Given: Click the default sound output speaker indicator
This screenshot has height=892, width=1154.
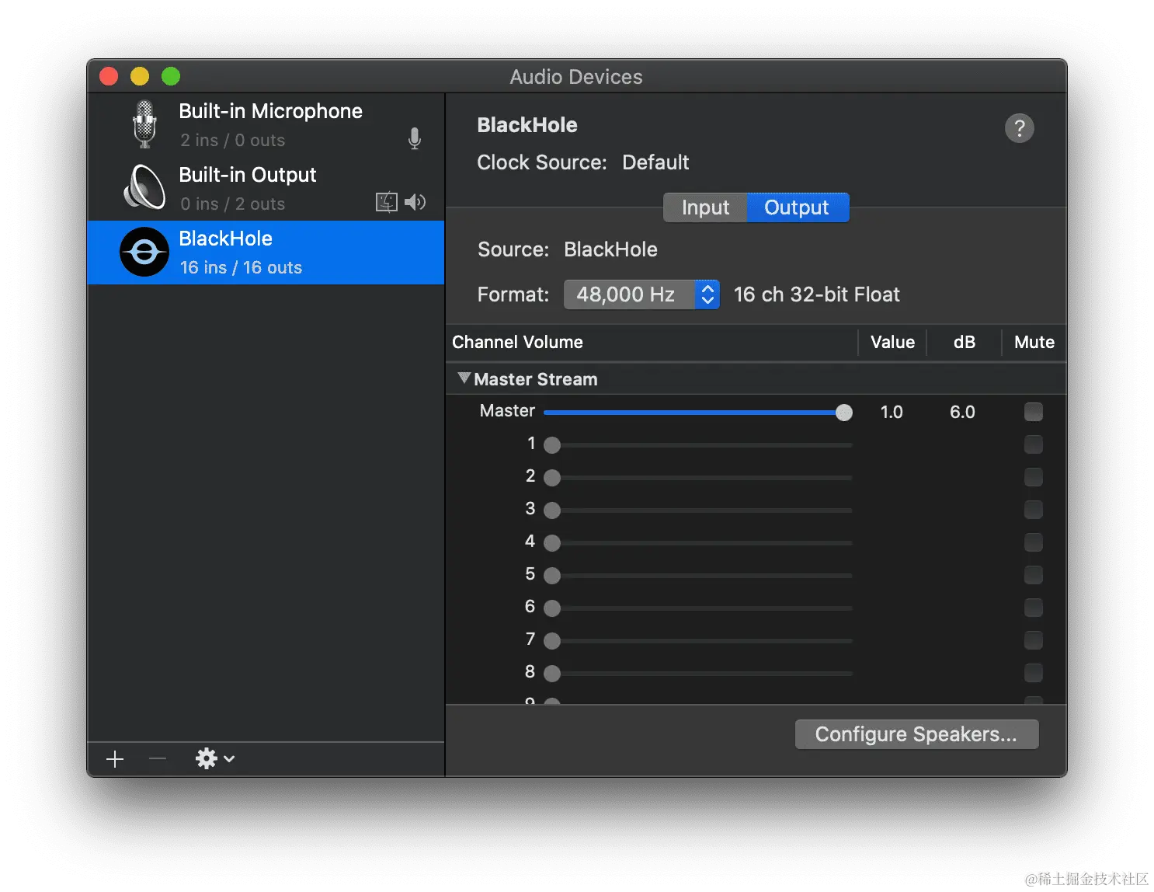Looking at the screenshot, I should (x=415, y=202).
